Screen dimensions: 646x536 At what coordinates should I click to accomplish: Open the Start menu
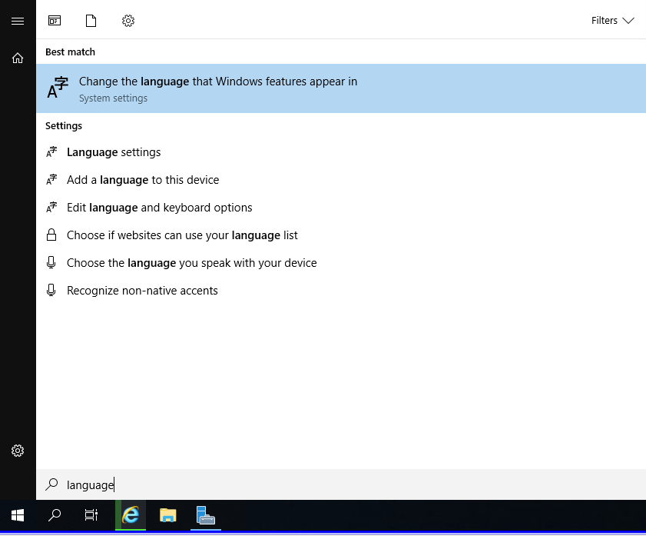pos(17,515)
